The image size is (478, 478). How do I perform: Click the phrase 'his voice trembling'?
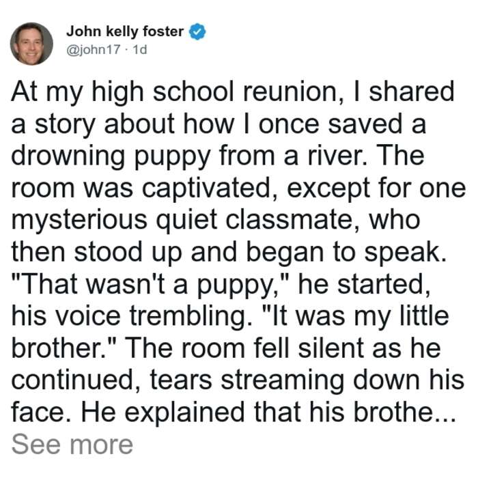click(132, 316)
